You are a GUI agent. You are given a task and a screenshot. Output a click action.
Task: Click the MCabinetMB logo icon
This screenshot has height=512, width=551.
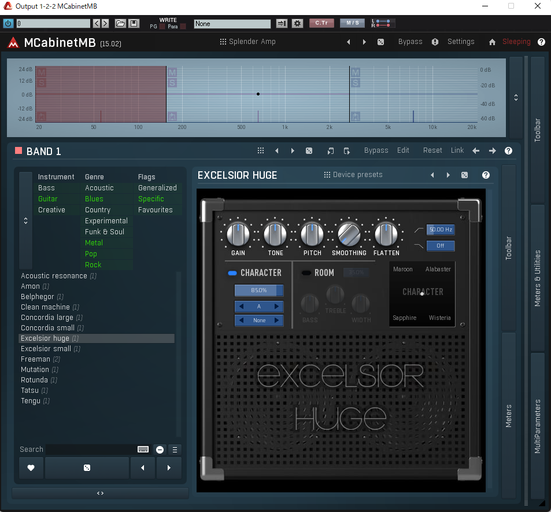point(13,43)
